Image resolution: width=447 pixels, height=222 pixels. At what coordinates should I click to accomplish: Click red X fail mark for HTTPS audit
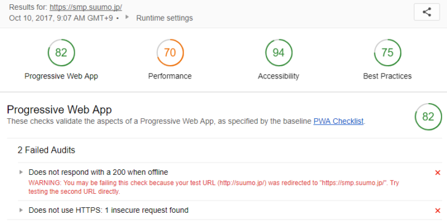click(438, 210)
